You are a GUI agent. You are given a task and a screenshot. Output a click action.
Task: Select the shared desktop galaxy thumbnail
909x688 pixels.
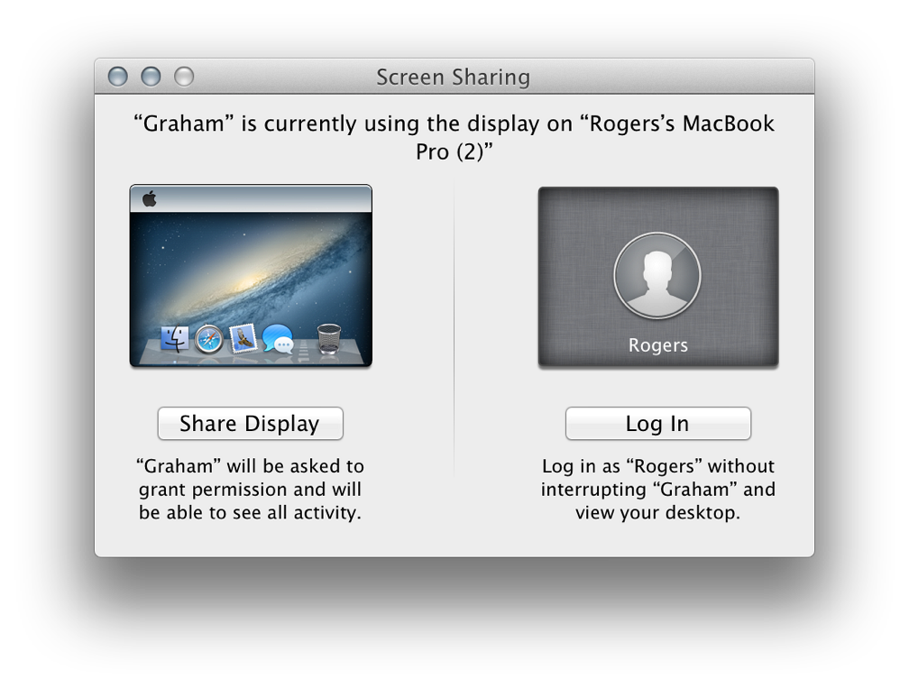click(251, 276)
